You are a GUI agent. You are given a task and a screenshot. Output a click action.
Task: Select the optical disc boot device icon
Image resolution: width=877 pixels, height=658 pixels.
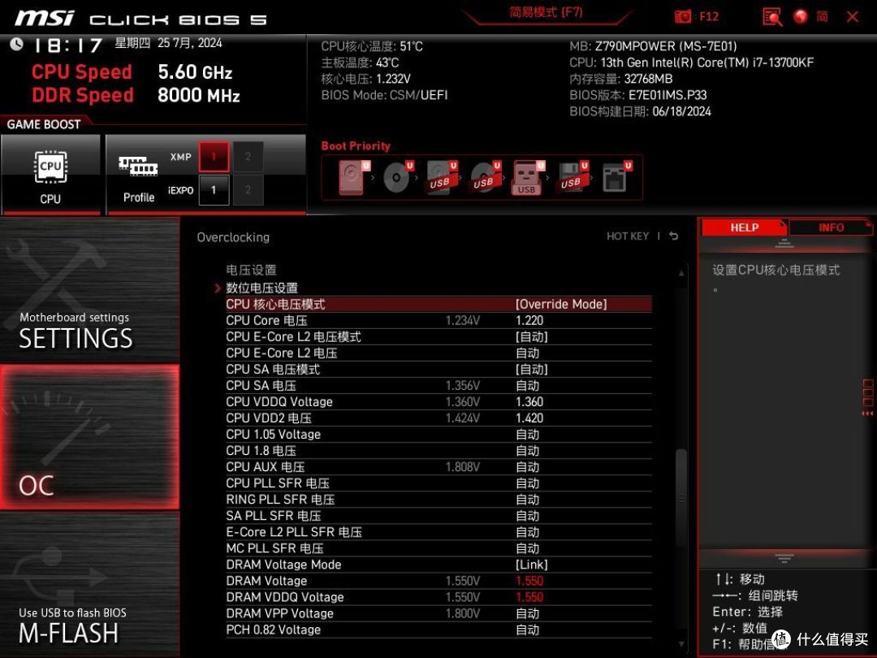pyautogui.click(x=398, y=177)
